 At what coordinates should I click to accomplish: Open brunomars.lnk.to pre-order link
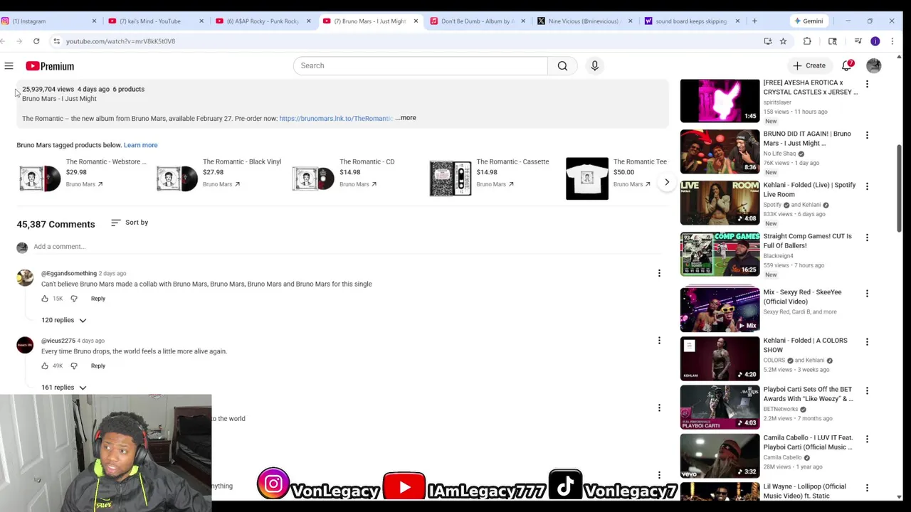click(x=336, y=118)
